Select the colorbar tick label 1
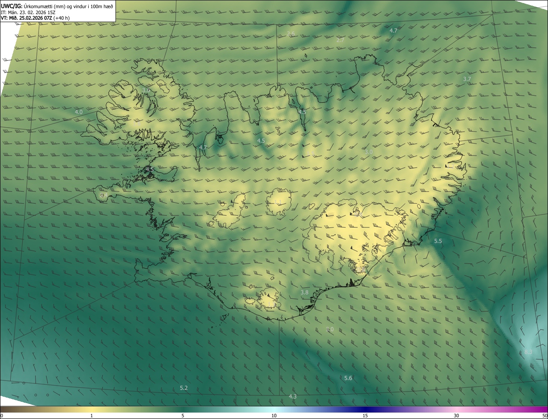The image size is (548, 419). click(92, 416)
